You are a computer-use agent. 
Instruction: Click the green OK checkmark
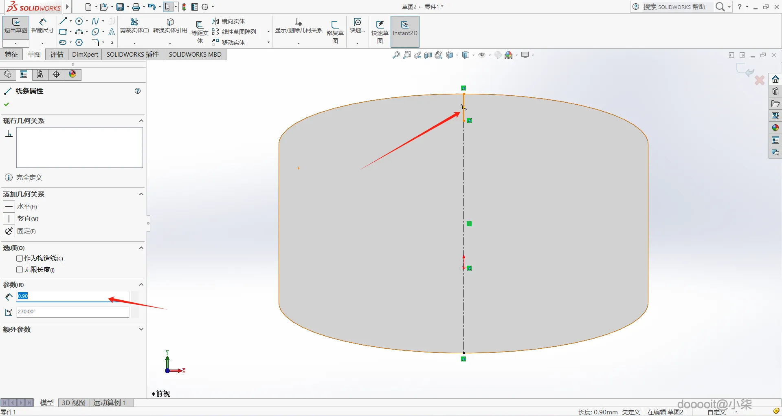pyautogui.click(x=7, y=104)
